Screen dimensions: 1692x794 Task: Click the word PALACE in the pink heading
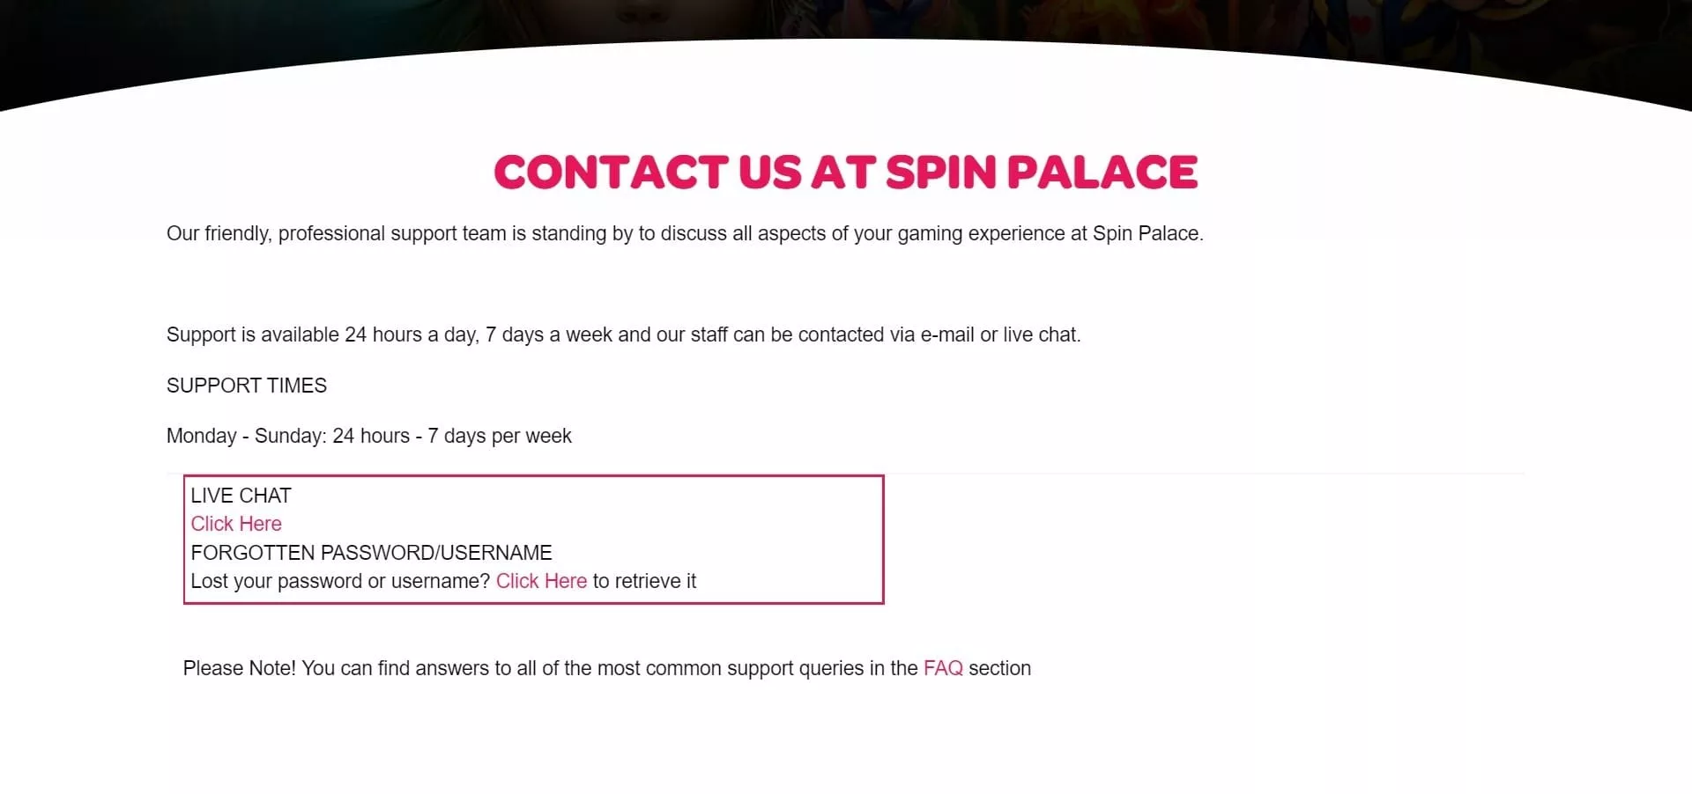point(1102,173)
